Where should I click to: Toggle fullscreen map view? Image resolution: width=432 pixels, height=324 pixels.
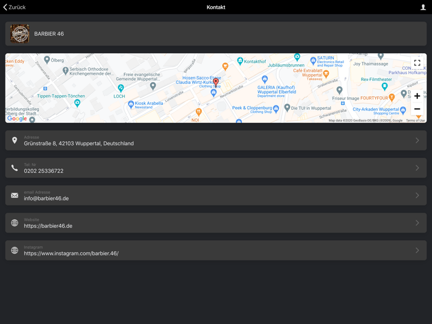tap(417, 63)
